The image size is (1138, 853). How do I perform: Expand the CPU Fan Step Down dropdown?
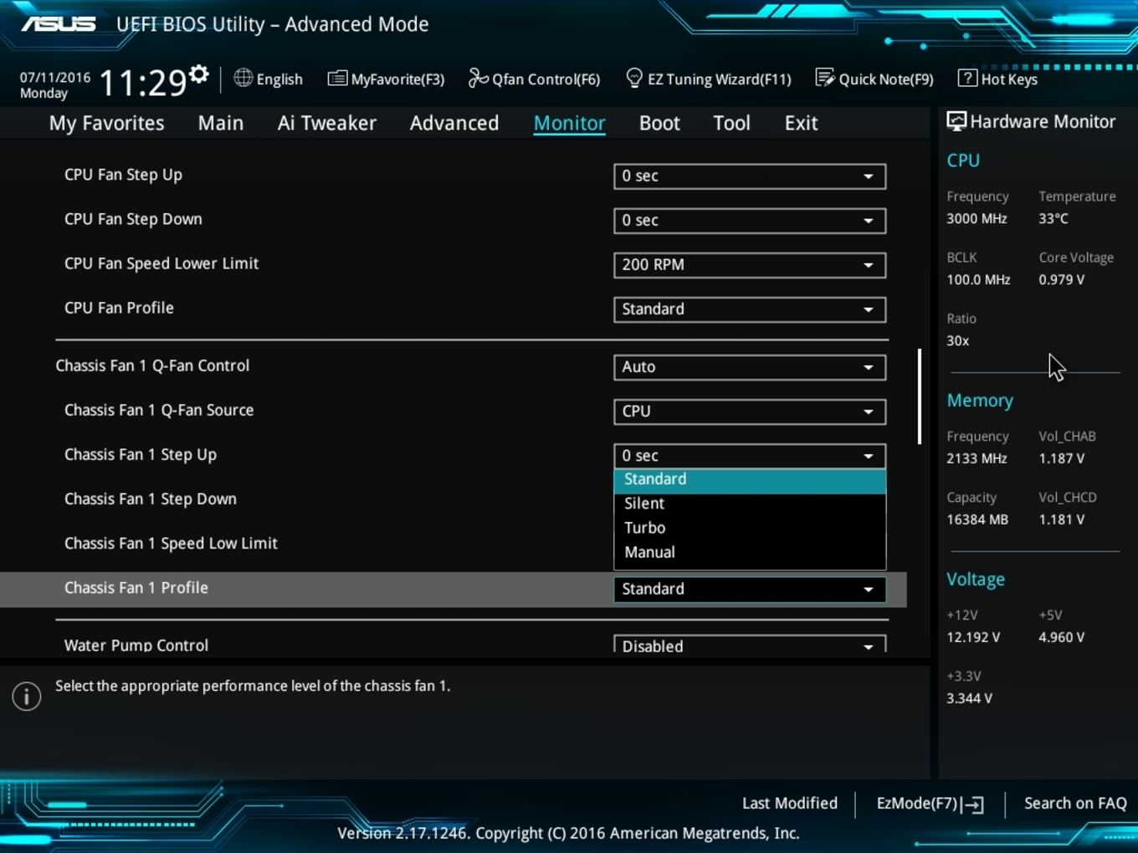tap(750, 221)
